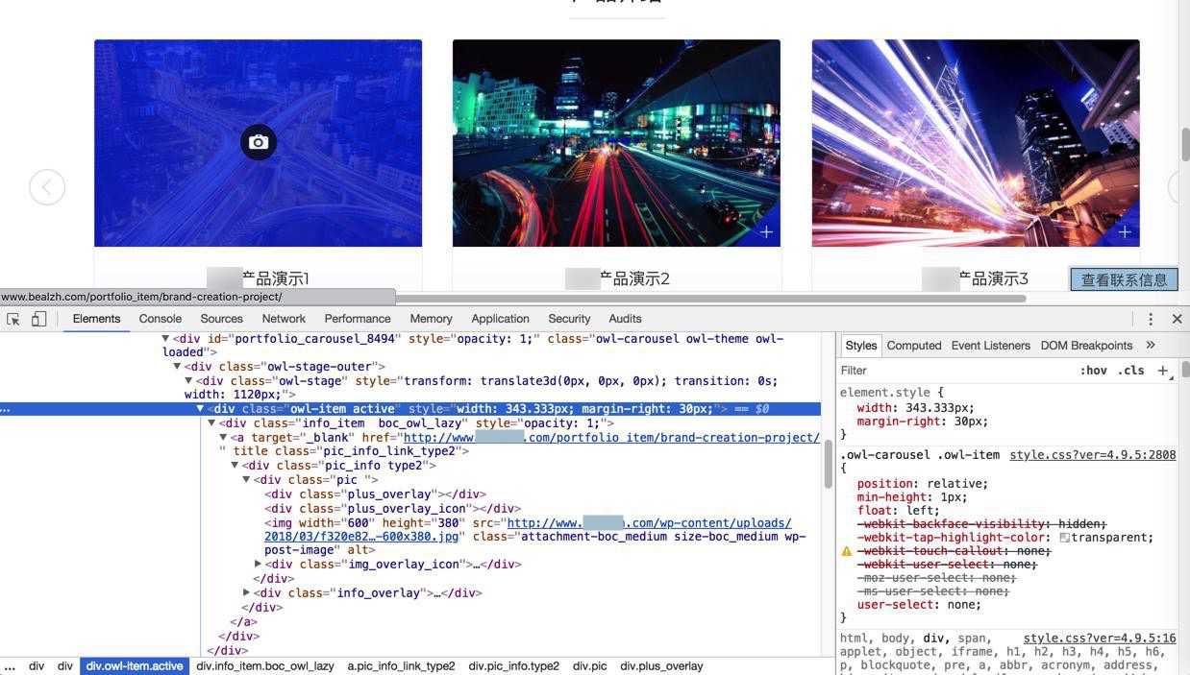Click the second carousel city night image
This screenshot has width=1190, height=675.
(x=616, y=143)
